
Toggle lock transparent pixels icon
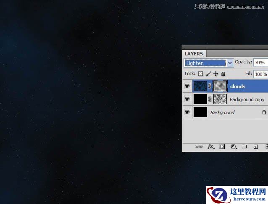(x=201, y=73)
